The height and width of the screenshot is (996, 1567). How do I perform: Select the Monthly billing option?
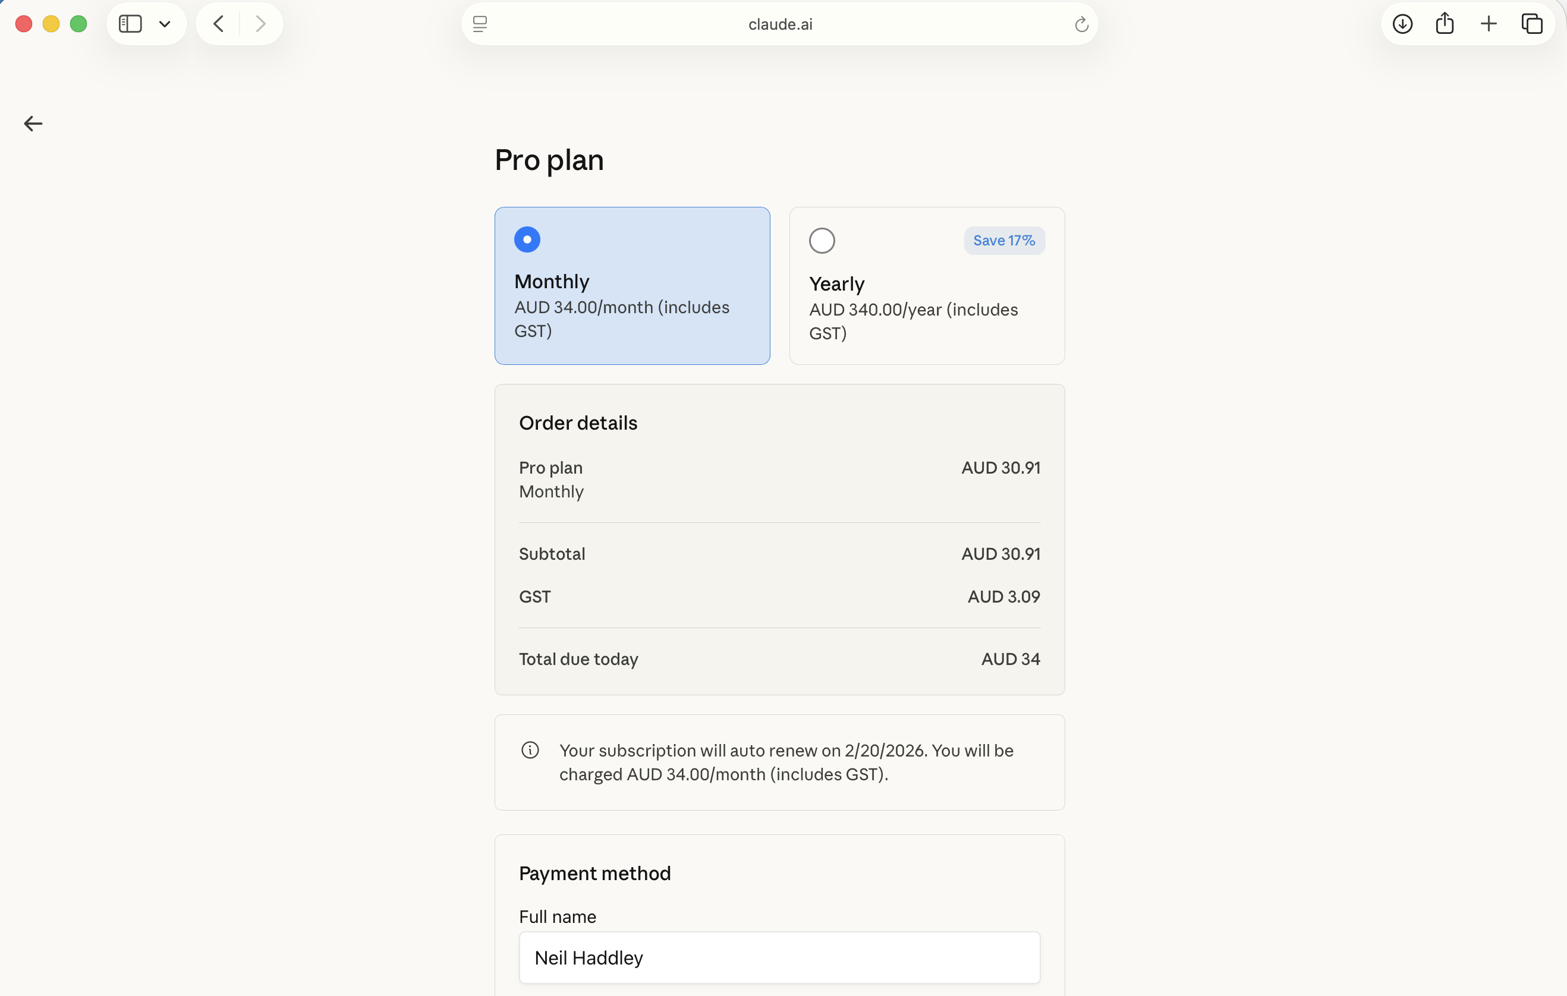click(x=527, y=239)
